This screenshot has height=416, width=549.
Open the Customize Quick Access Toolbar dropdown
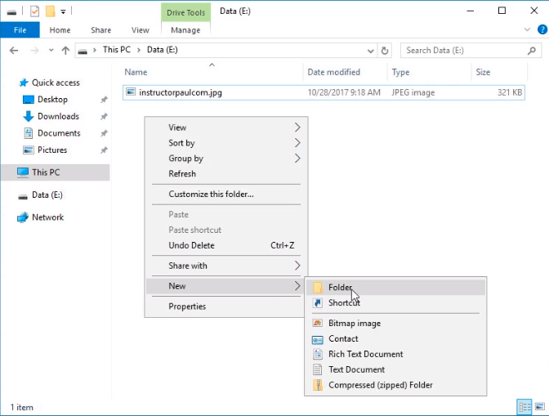pyautogui.click(x=64, y=11)
